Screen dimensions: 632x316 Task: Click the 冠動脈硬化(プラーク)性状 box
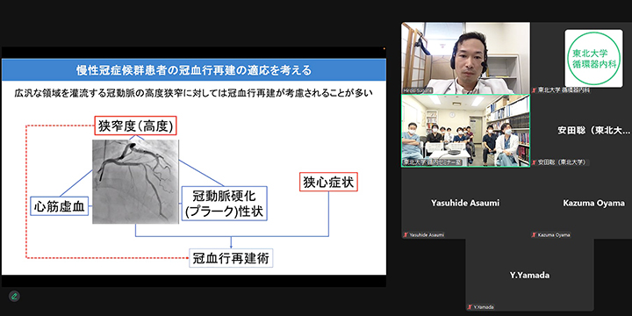pos(225,203)
